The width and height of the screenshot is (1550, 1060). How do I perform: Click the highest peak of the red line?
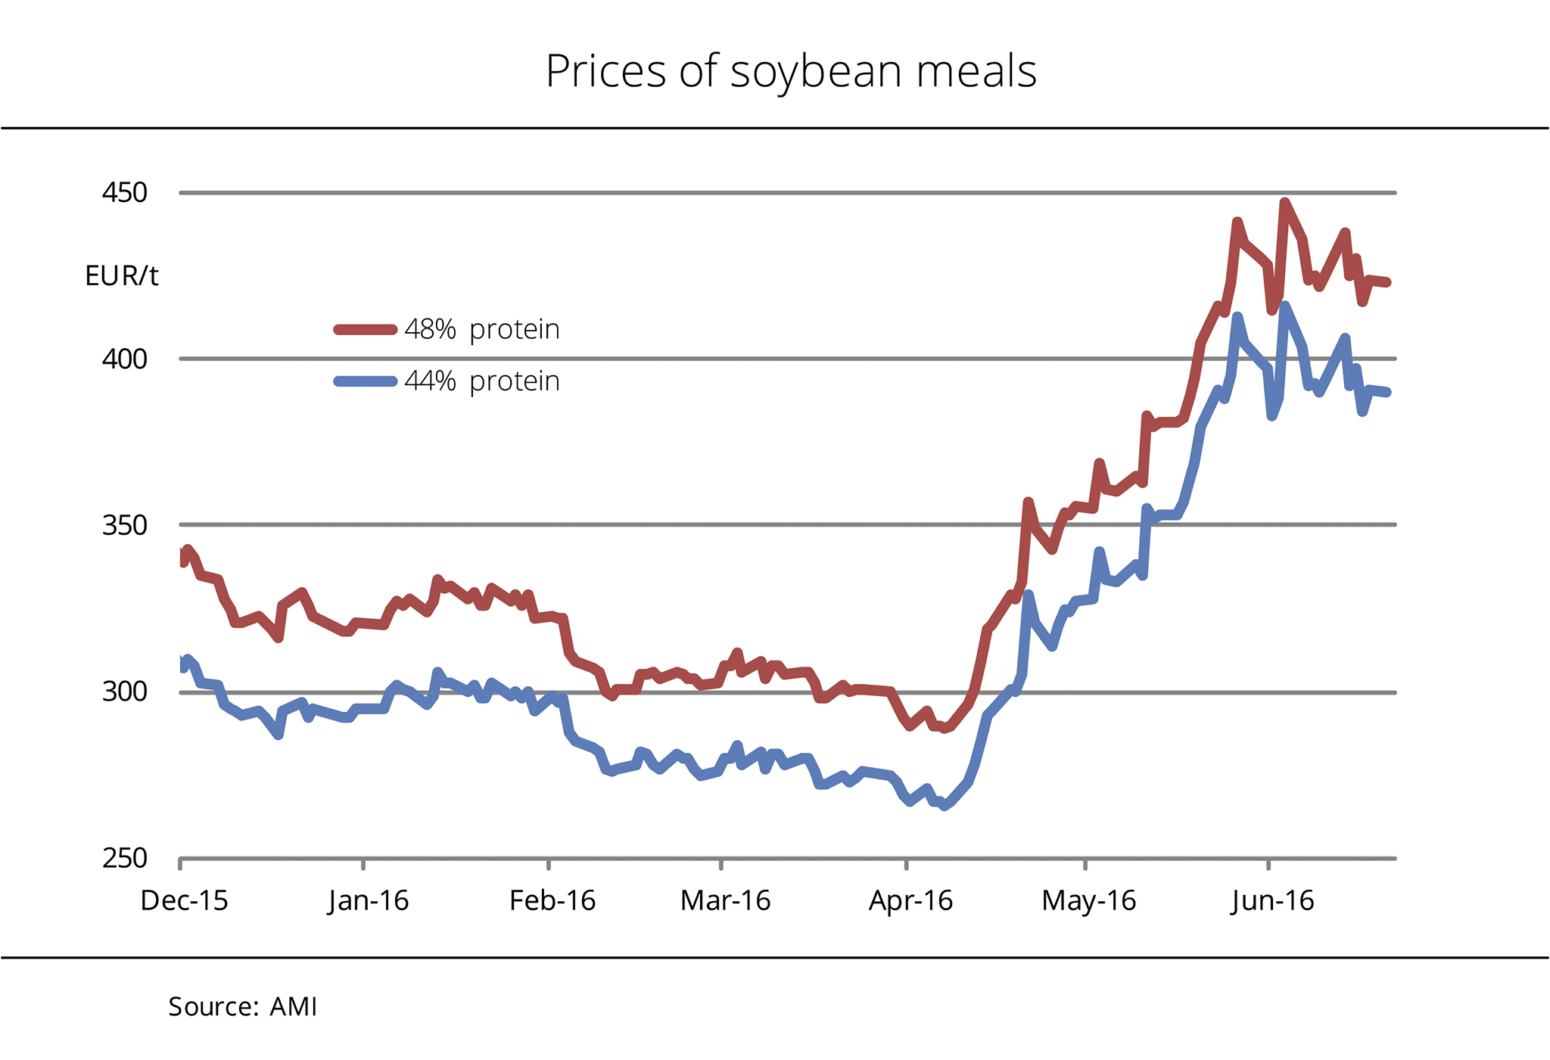click(1284, 203)
